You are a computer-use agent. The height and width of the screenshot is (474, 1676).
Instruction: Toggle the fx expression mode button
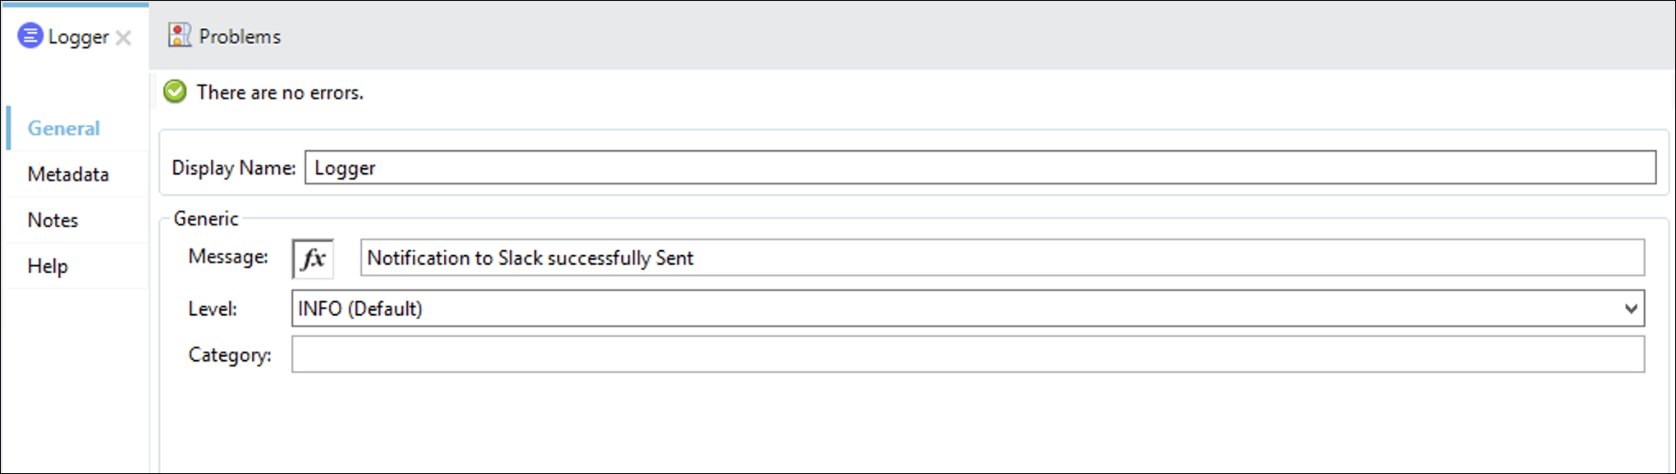(x=313, y=258)
